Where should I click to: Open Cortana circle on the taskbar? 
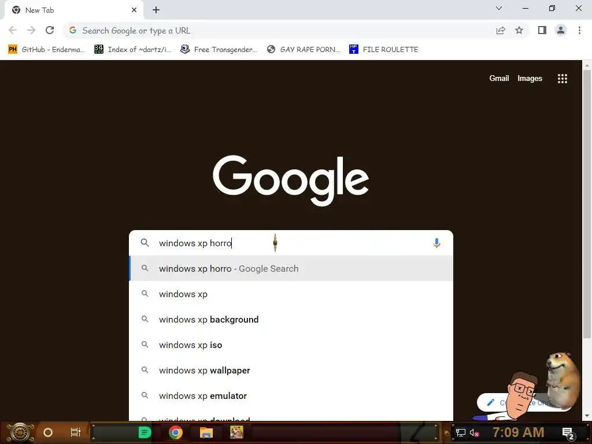point(48,432)
